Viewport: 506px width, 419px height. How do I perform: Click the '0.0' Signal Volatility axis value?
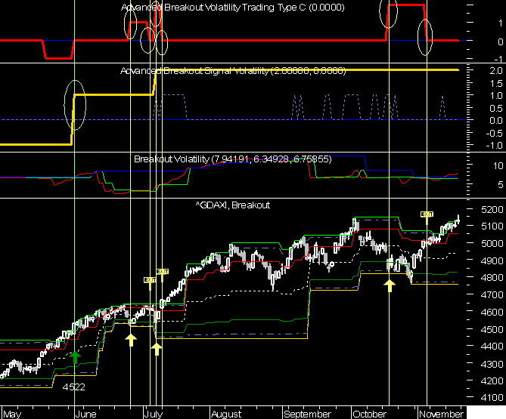(496, 121)
